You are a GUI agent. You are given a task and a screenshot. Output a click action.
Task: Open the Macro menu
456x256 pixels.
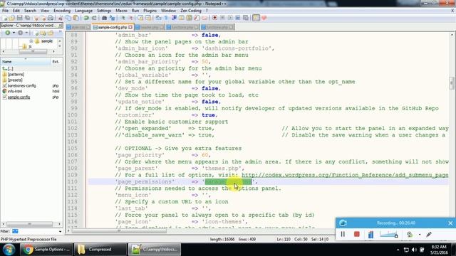pyautogui.click(x=121, y=11)
